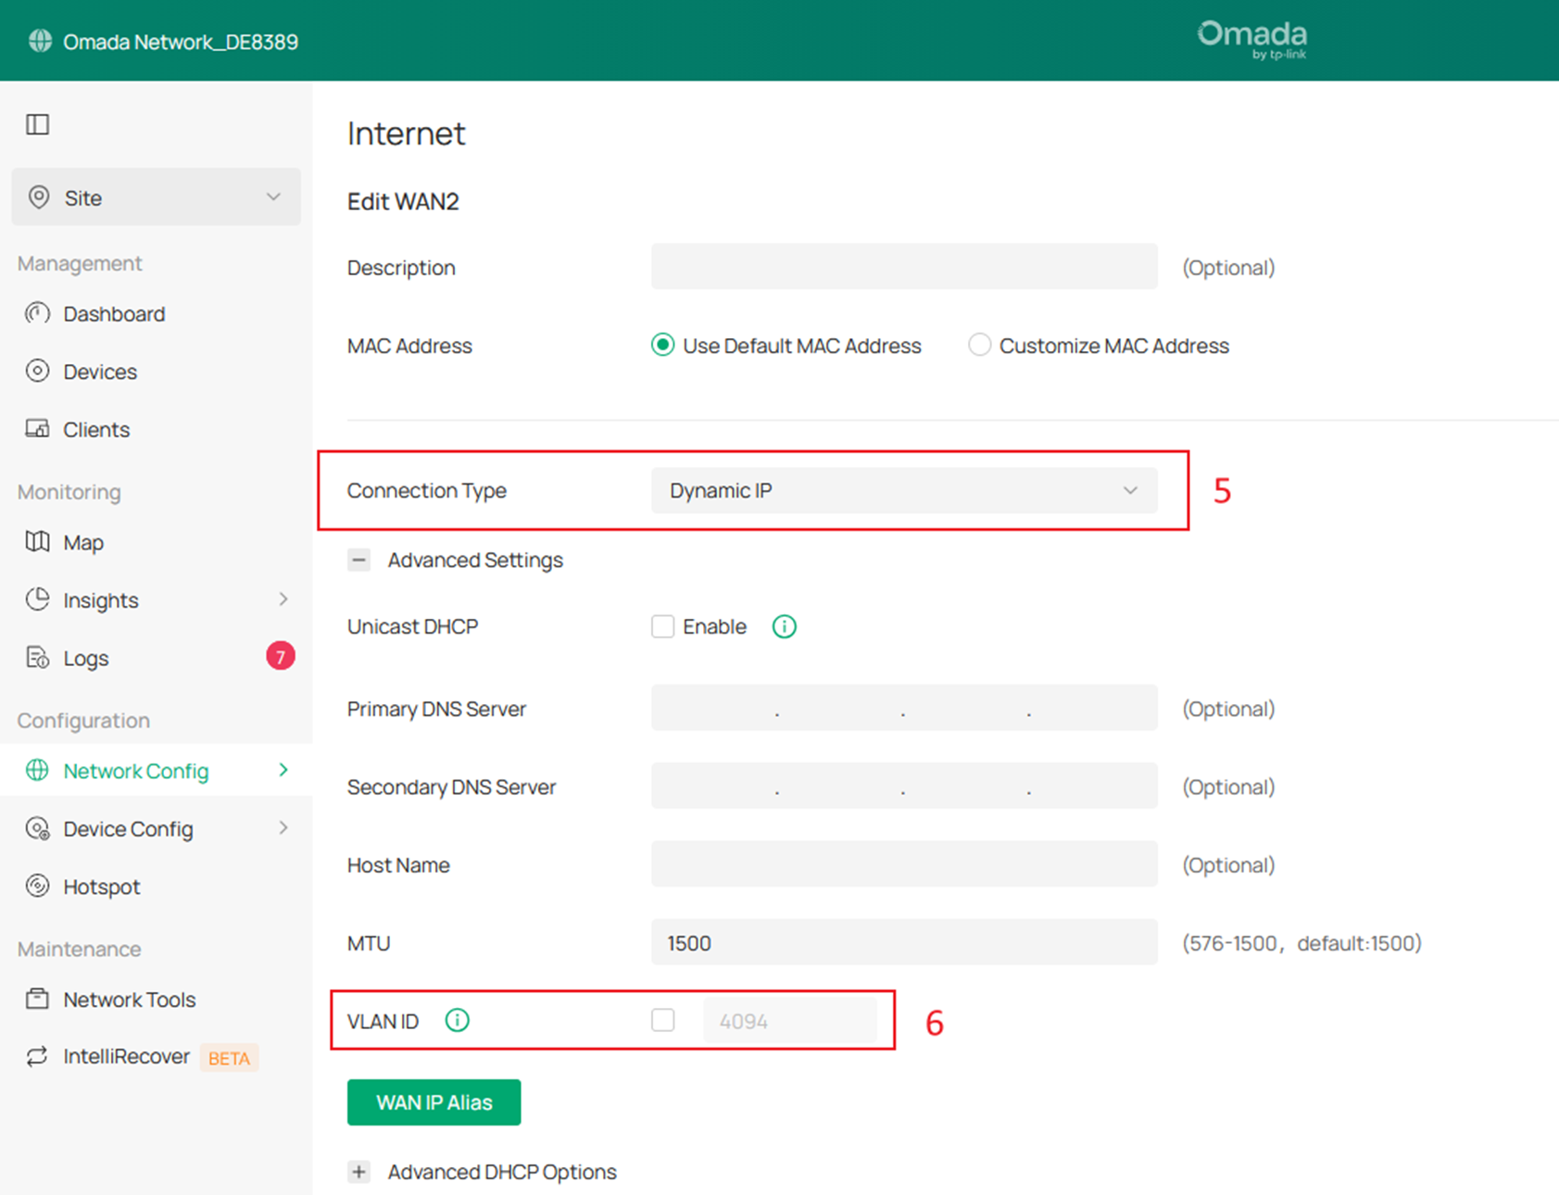Expand the Device Config menu
The height and width of the screenshot is (1195, 1559).
(128, 828)
